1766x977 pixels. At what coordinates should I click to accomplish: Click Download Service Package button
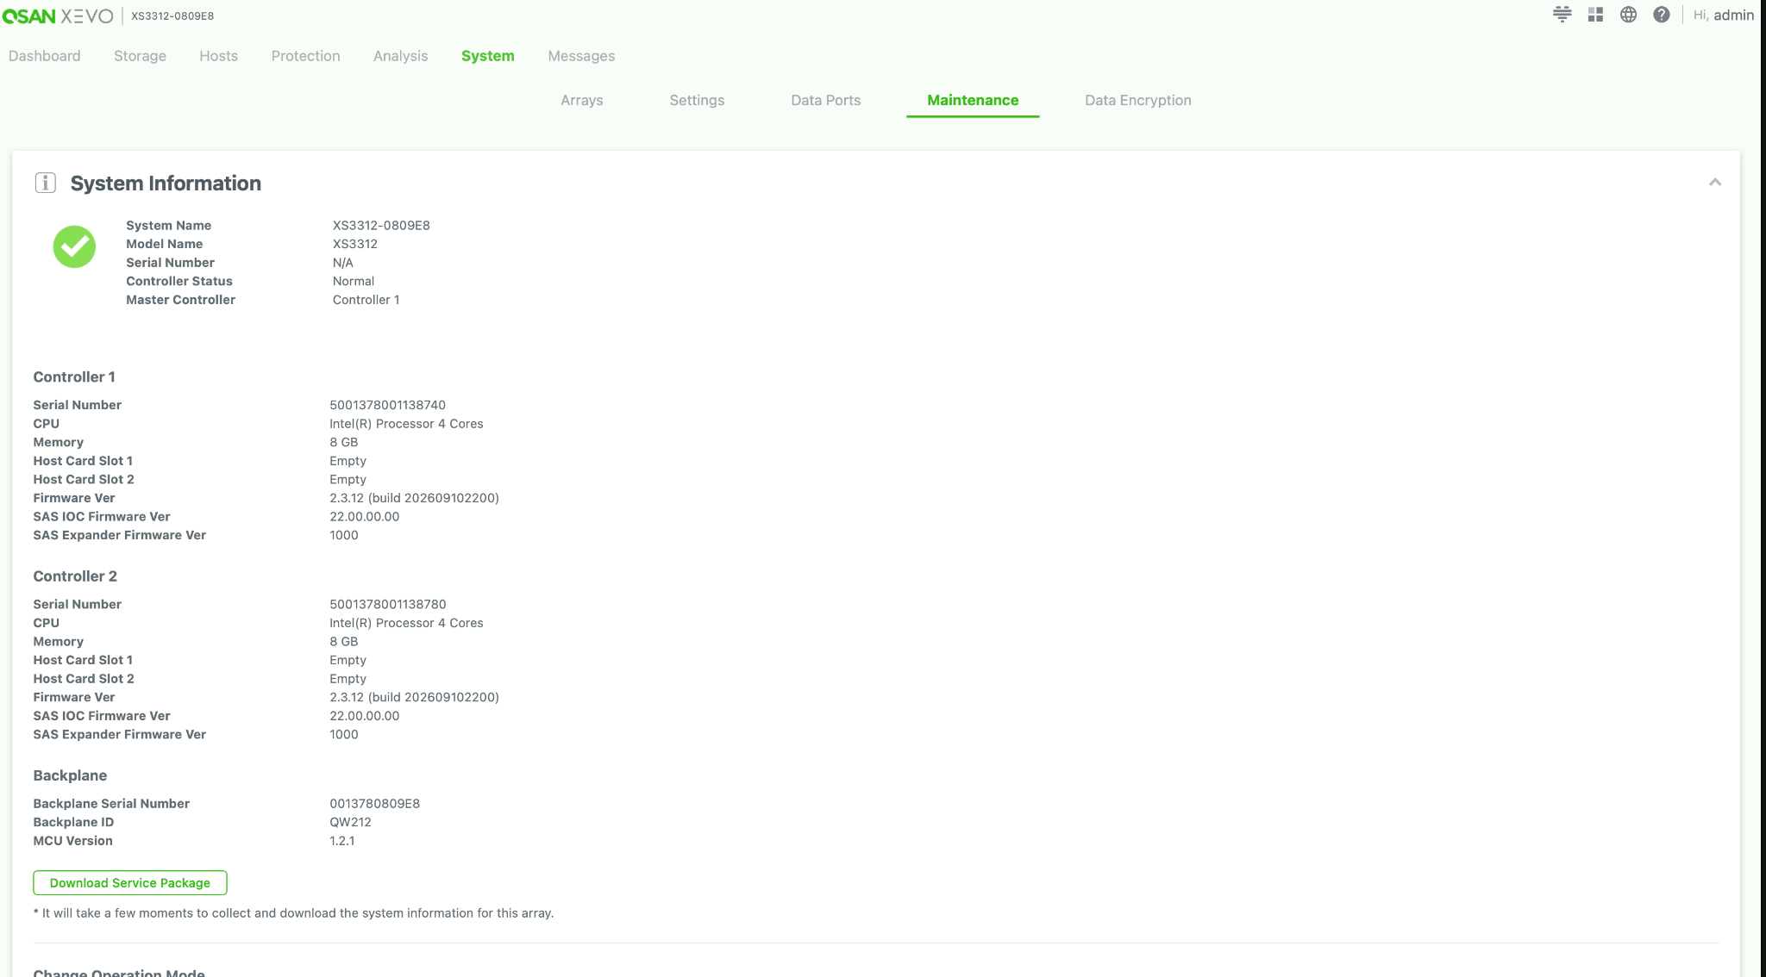(x=130, y=882)
